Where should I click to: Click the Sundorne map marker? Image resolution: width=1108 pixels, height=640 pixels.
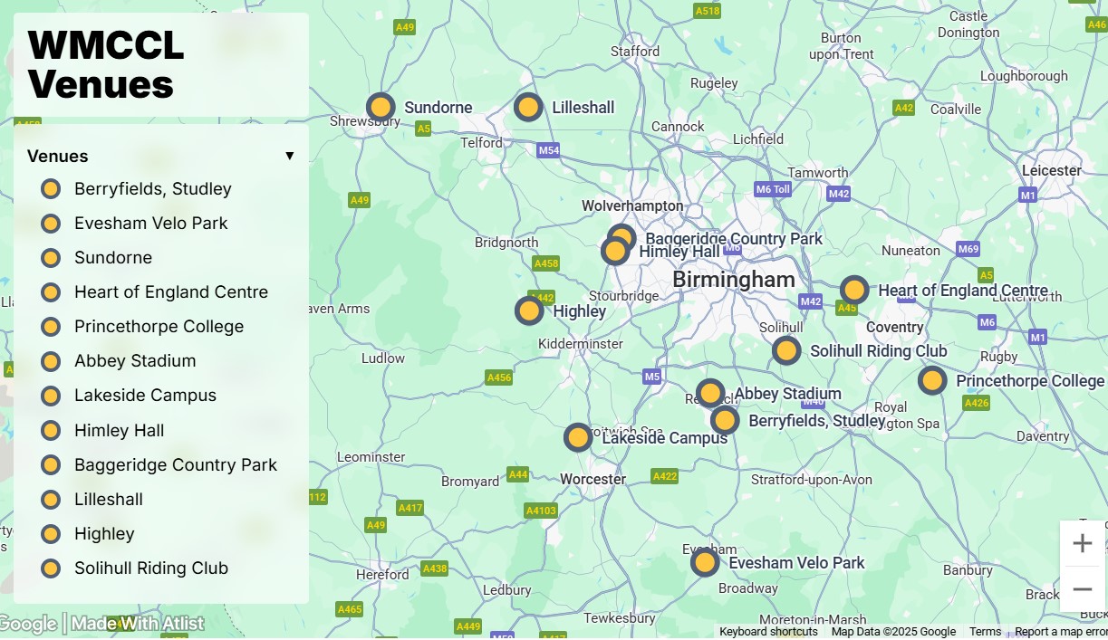tap(381, 108)
